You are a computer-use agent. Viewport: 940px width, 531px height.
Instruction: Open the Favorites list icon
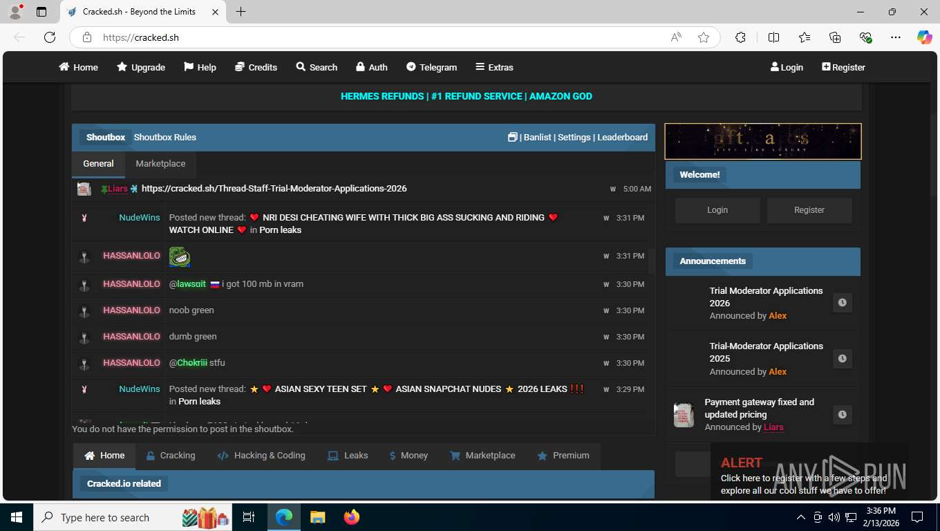pyautogui.click(x=805, y=37)
